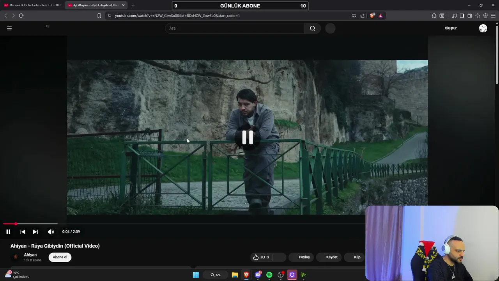Click the voice search circle button

coord(330,28)
